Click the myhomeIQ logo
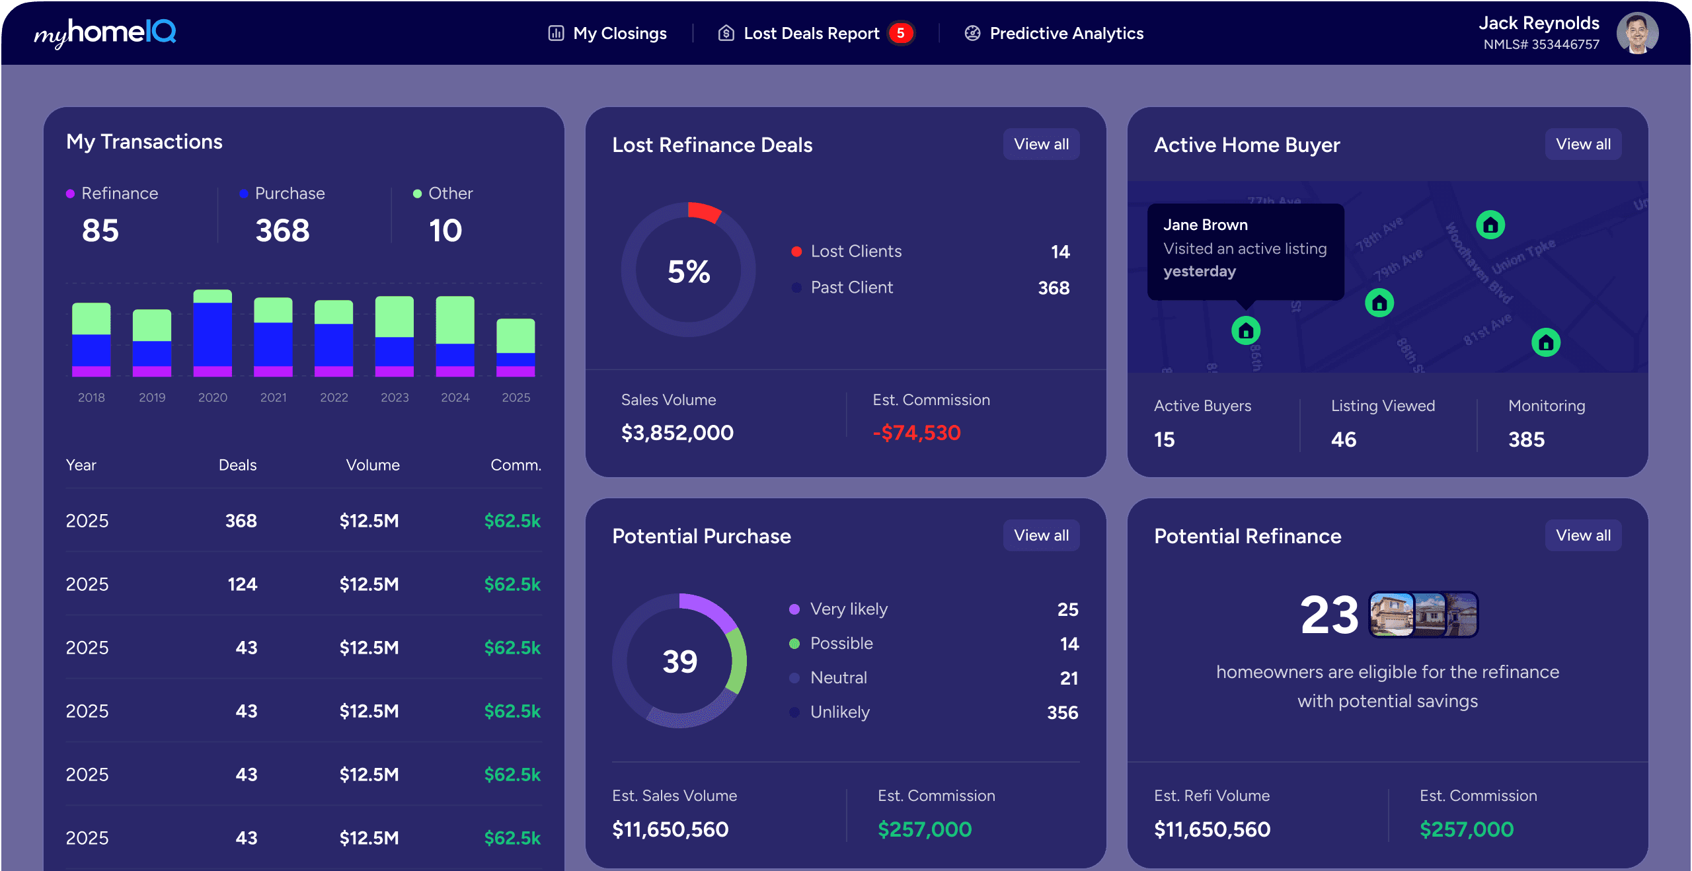 point(106,32)
